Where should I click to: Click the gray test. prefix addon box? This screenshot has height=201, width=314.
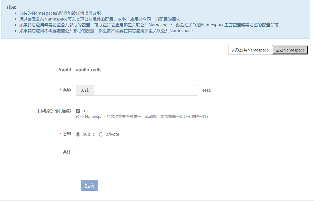pyautogui.click(x=85, y=90)
